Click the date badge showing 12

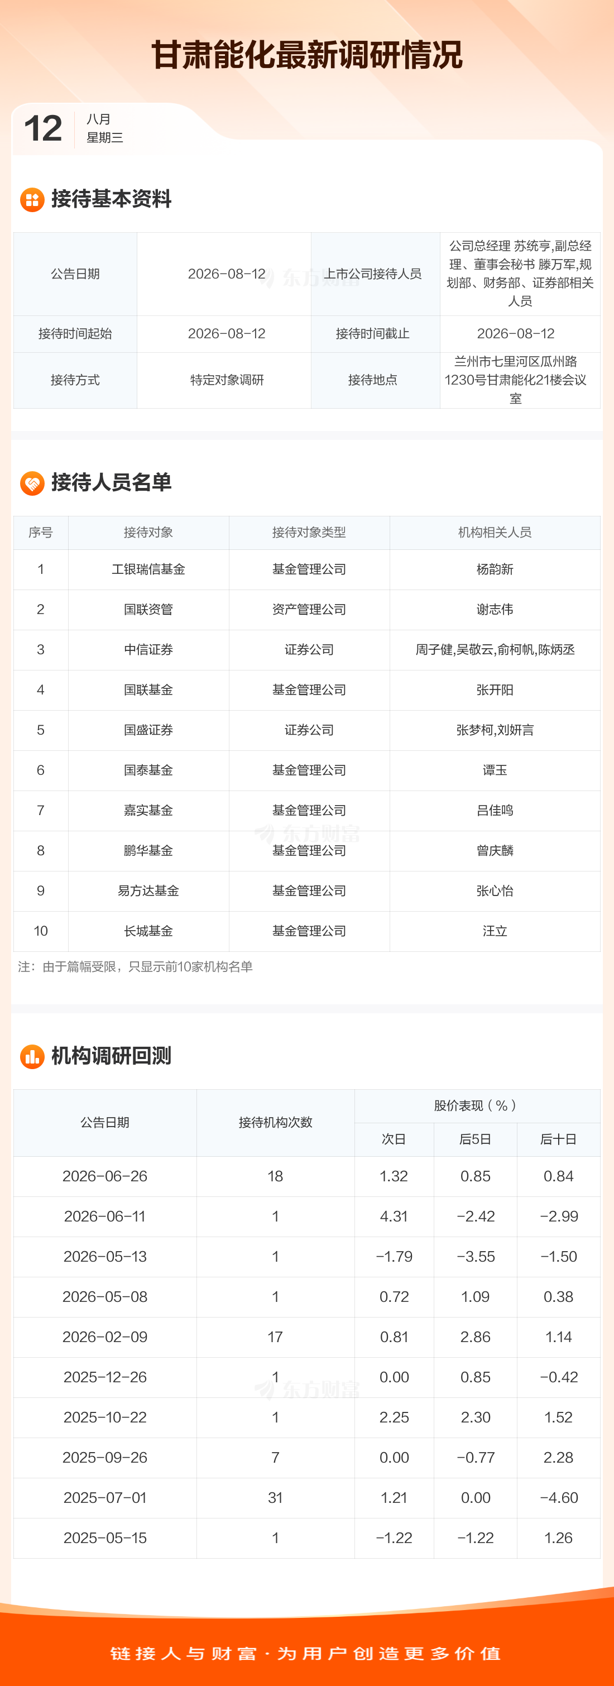43,128
